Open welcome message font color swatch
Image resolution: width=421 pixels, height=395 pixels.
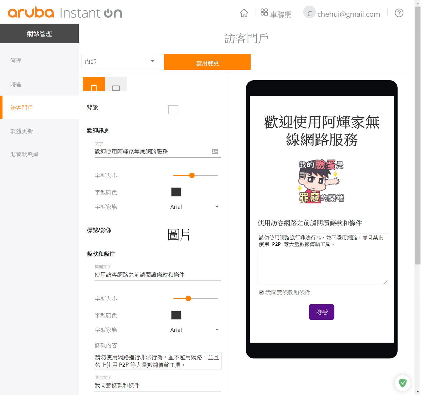pos(176,192)
